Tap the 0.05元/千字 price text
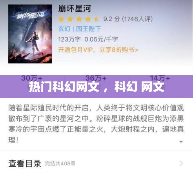 [101, 39]
